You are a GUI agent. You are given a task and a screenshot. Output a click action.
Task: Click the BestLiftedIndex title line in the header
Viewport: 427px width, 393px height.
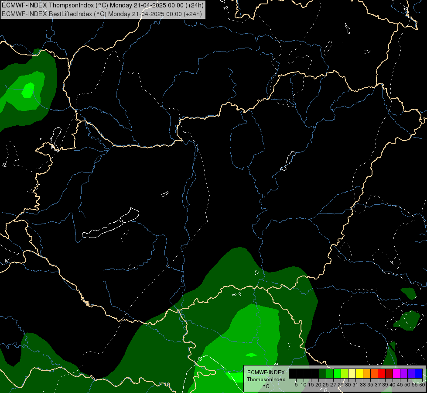point(102,14)
